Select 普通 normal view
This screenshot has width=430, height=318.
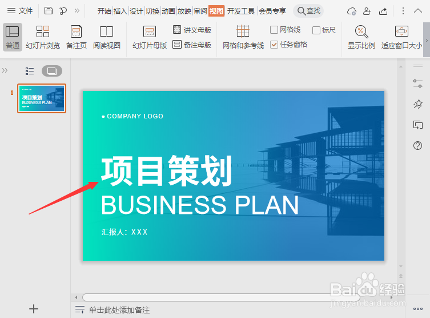point(13,37)
